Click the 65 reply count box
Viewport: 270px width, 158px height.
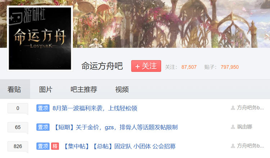18,127
